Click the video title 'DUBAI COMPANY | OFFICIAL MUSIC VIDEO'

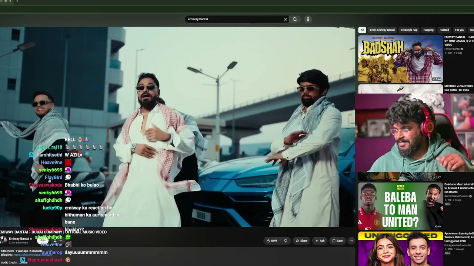[53, 232]
